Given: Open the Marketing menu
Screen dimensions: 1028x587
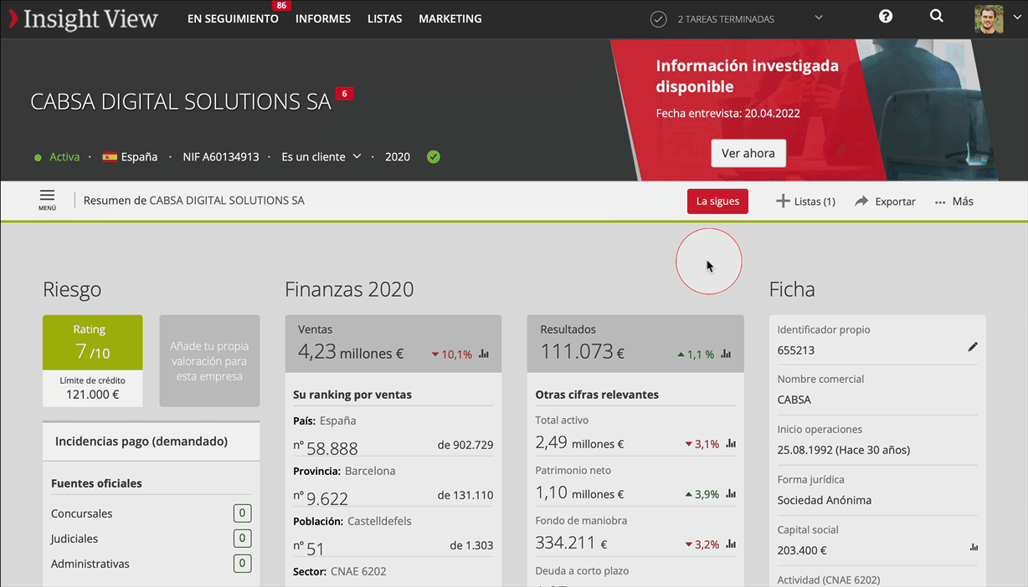Looking at the screenshot, I should pyautogui.click(x=450, y=18).
